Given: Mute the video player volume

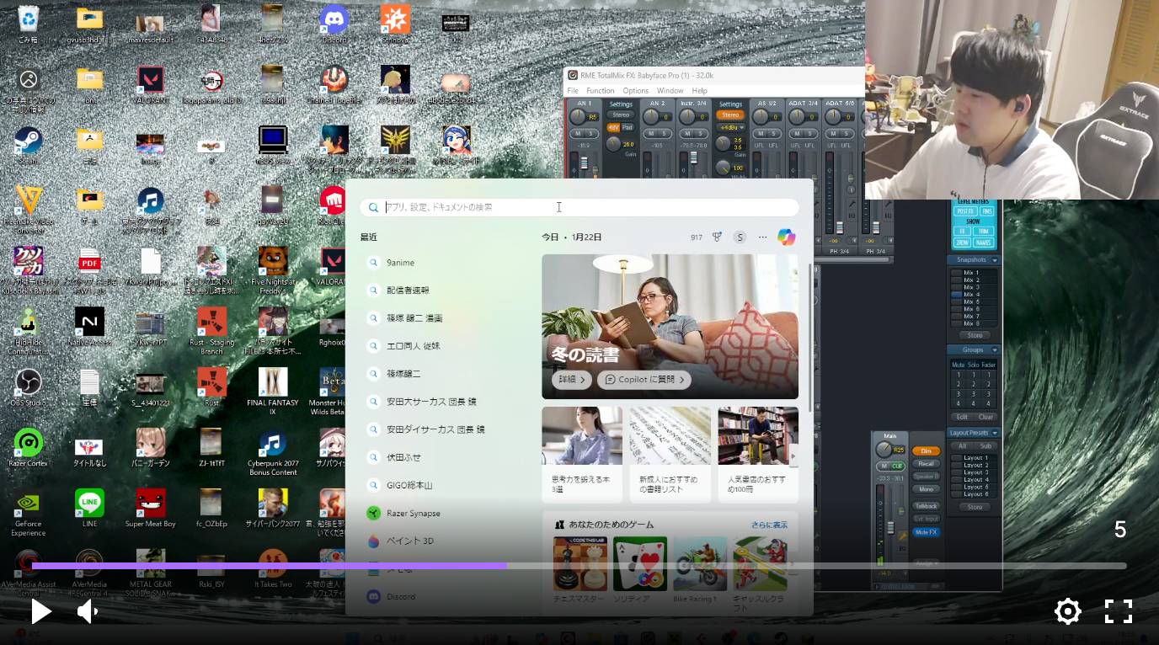Looking at the screenshot, I should (x=88, y=611).
